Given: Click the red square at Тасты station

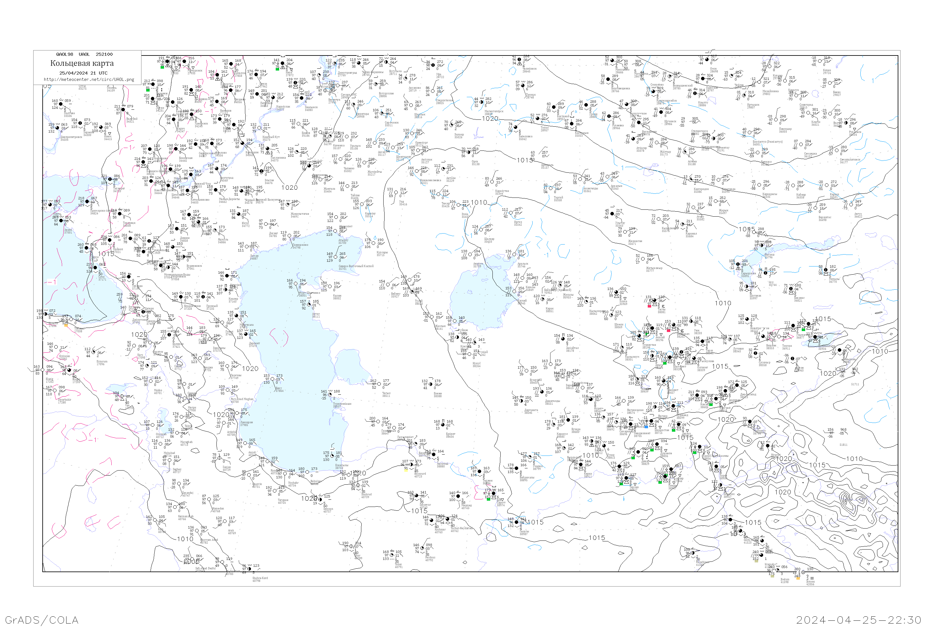Looking at the screenshot, I should 649,306.
